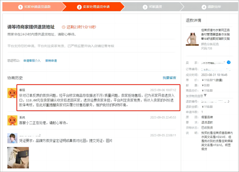Image resolution: width=239 pixels, height=172 pixels.
Task: Click the 买家退货 step label
Action: click(155, 7)
